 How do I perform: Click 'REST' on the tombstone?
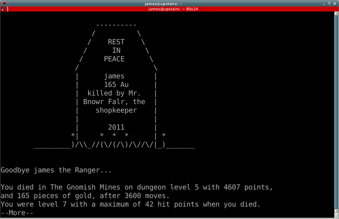pyautogui.click(x=116, y=42)
